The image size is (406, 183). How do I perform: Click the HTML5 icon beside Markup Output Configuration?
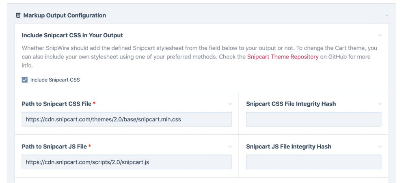[x=18, y=15]
